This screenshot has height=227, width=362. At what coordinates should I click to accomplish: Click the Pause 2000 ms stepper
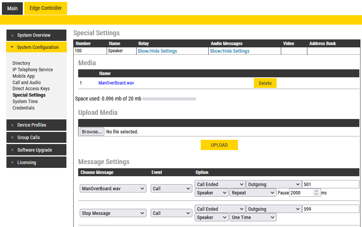click(x=317, y=193)
